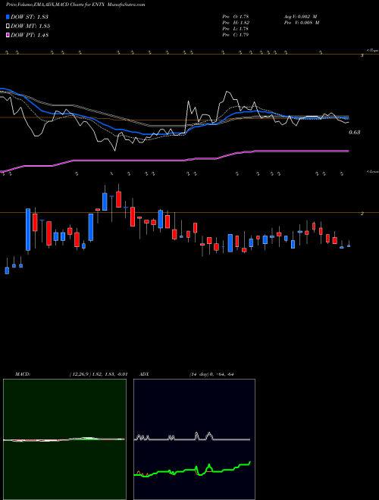Viewport: 379px width, 500px height.
Task: Click the 'Pre O: 1.78' value
Action: pos(236,17)
